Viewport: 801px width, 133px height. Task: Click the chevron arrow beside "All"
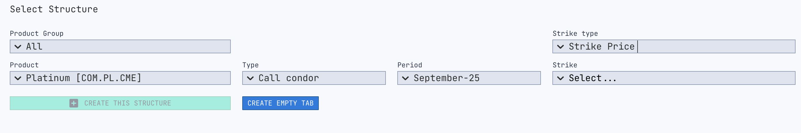pyautogui.click(x=18, y=46)
